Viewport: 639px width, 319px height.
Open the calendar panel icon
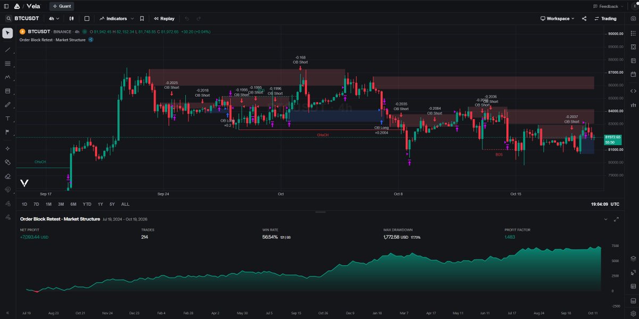(x=633, y=74)
